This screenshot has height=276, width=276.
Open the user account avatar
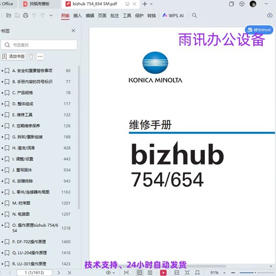pyautogui.click(x=253, y=4)
